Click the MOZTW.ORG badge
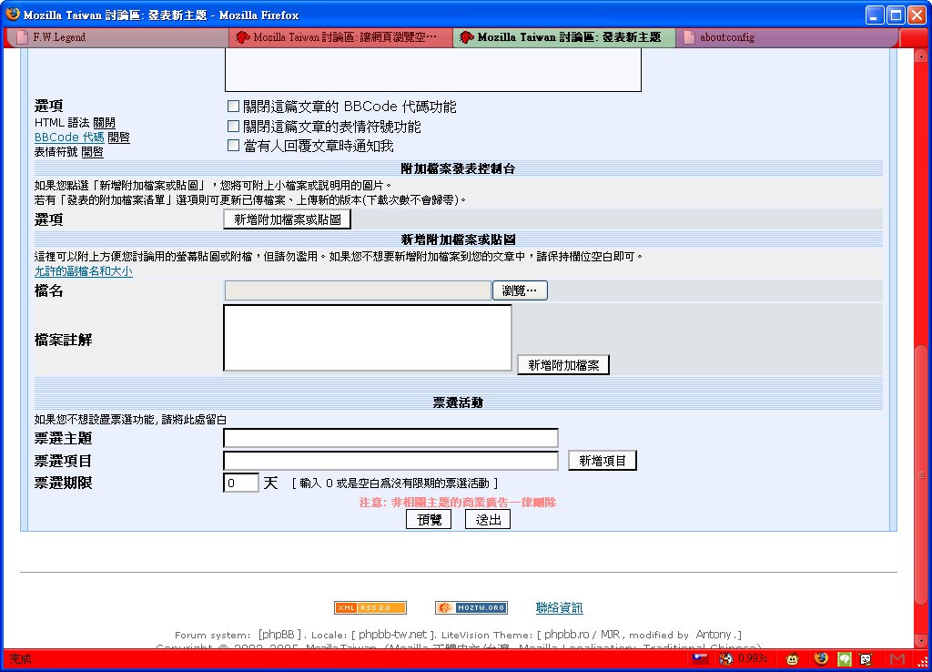The height and width of the screenshot is (672, 932). (x=471, y=607)
